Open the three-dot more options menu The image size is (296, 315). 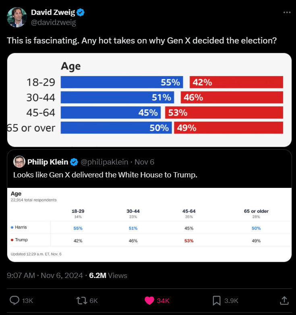287,12
